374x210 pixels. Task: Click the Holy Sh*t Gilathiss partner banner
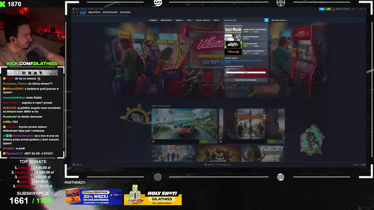[153, 195]
